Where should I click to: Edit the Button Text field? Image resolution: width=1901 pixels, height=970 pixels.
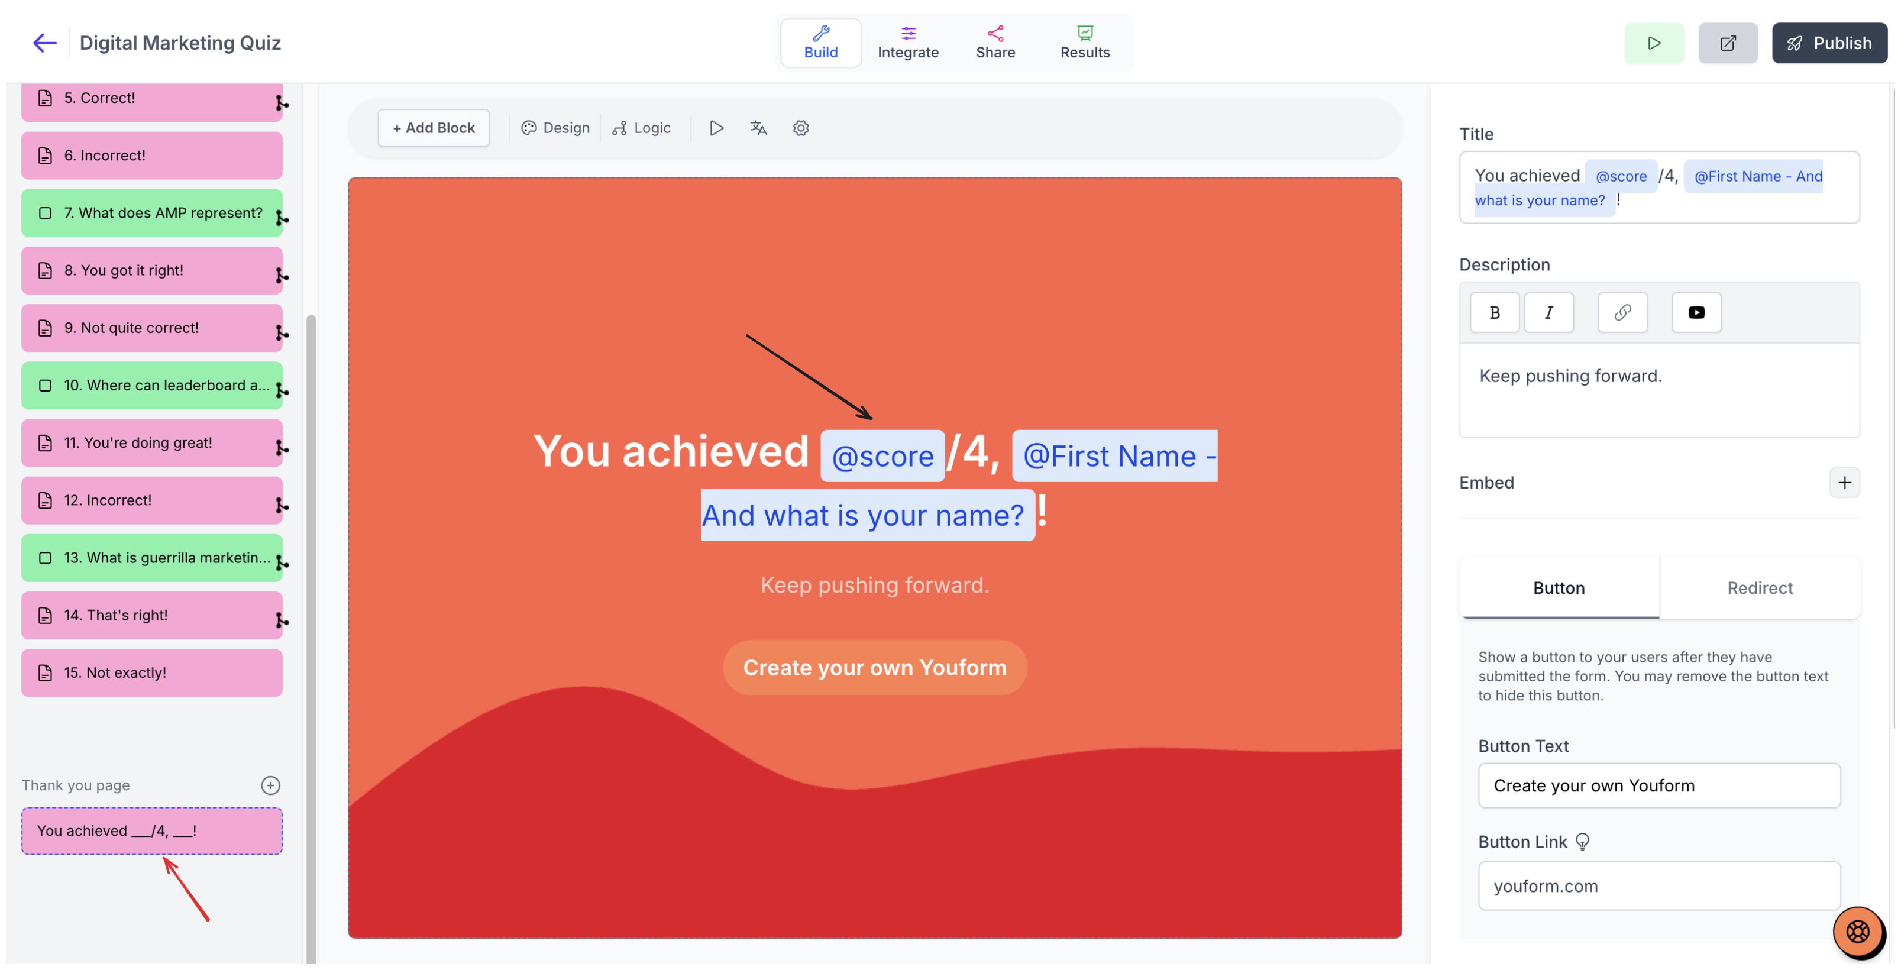(x=1658, y=785)
